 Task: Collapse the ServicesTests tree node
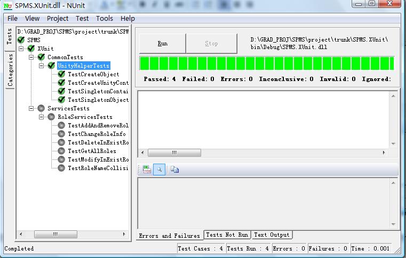(x=31, y=108)
